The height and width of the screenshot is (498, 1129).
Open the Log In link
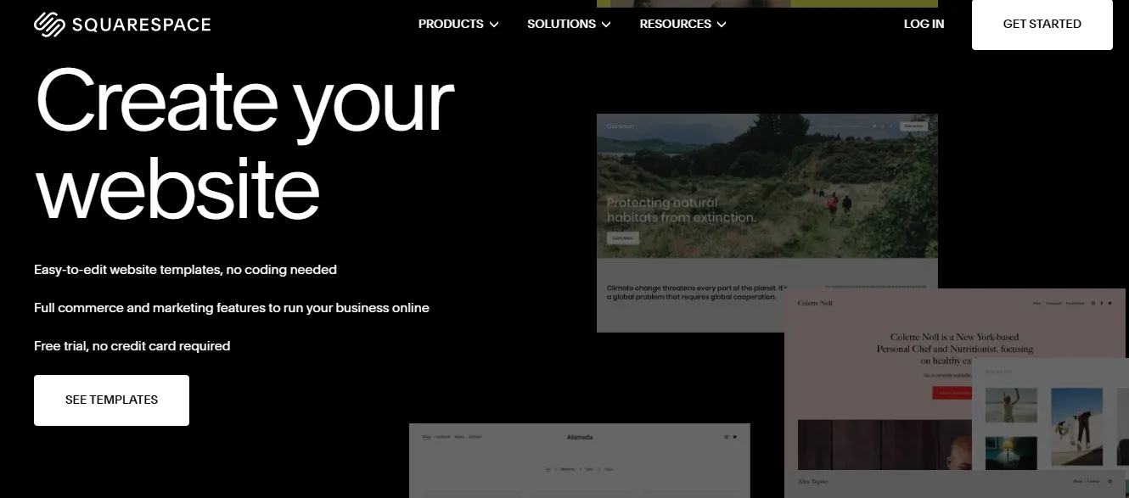(924, 24)
